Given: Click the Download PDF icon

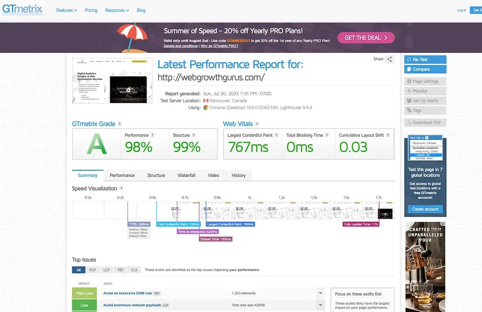Looking at the screenshot, I should point(410,123).
